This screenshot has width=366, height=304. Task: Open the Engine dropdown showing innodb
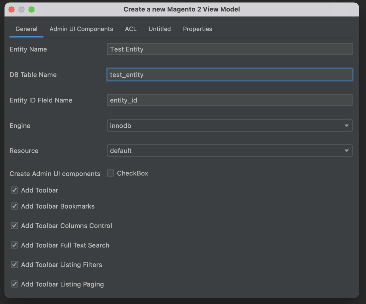coord(229,126)
